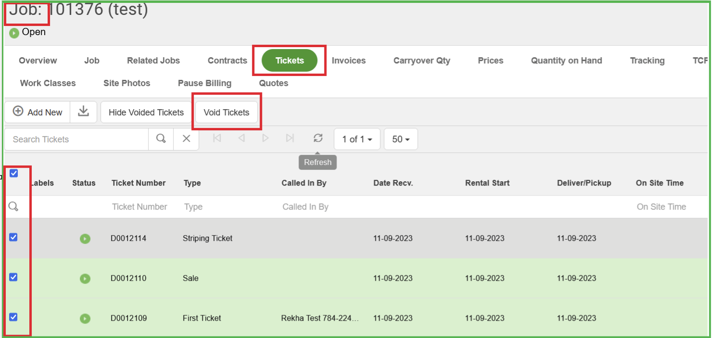
Task: Click the Add New button
Action: tap(38, 112)
